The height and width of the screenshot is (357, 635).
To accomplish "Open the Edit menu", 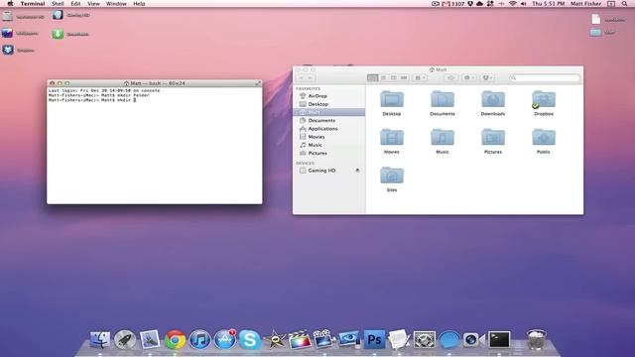I will [75, 4].
